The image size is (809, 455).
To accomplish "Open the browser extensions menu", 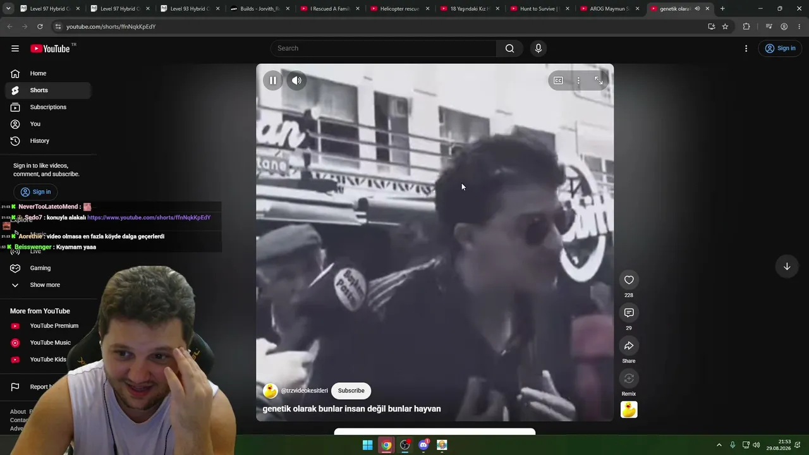I will 746,27.
